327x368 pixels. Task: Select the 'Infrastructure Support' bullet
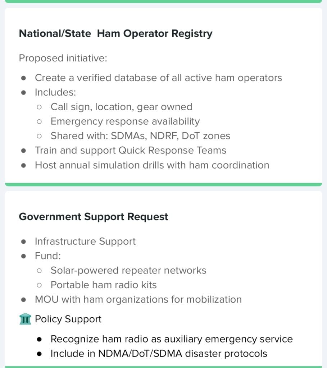pyautogui.click(x=85, y=241)
